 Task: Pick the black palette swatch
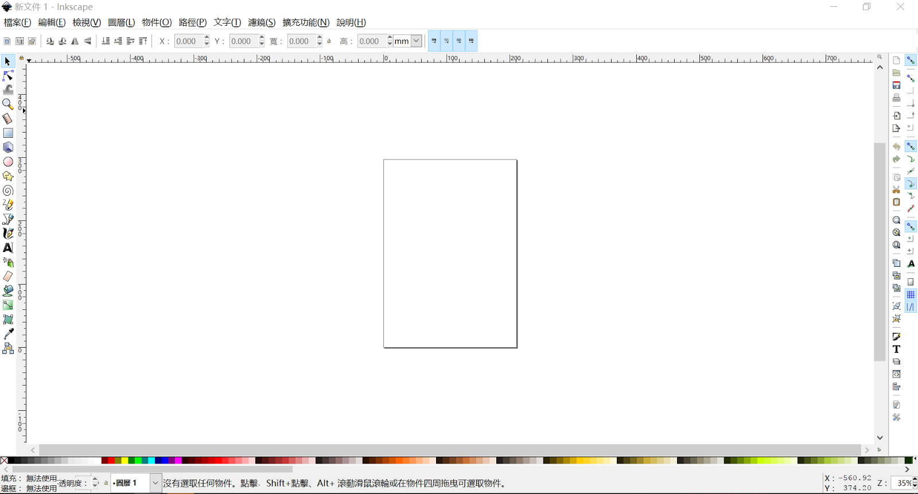[11, 460]
